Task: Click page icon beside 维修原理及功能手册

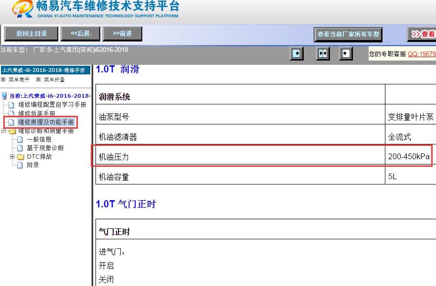Action: pos(11,122)
